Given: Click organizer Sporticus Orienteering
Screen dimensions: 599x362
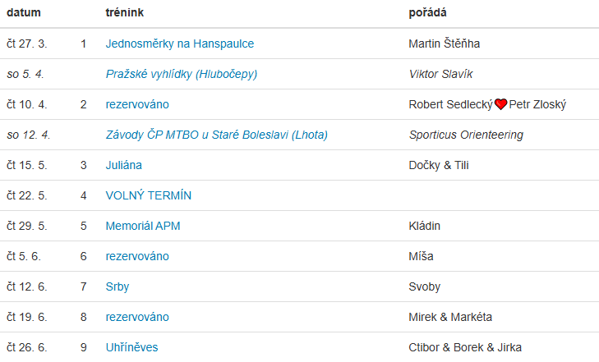Looking at the screenshot, I should pyautogui.click(x=466, y=135).
